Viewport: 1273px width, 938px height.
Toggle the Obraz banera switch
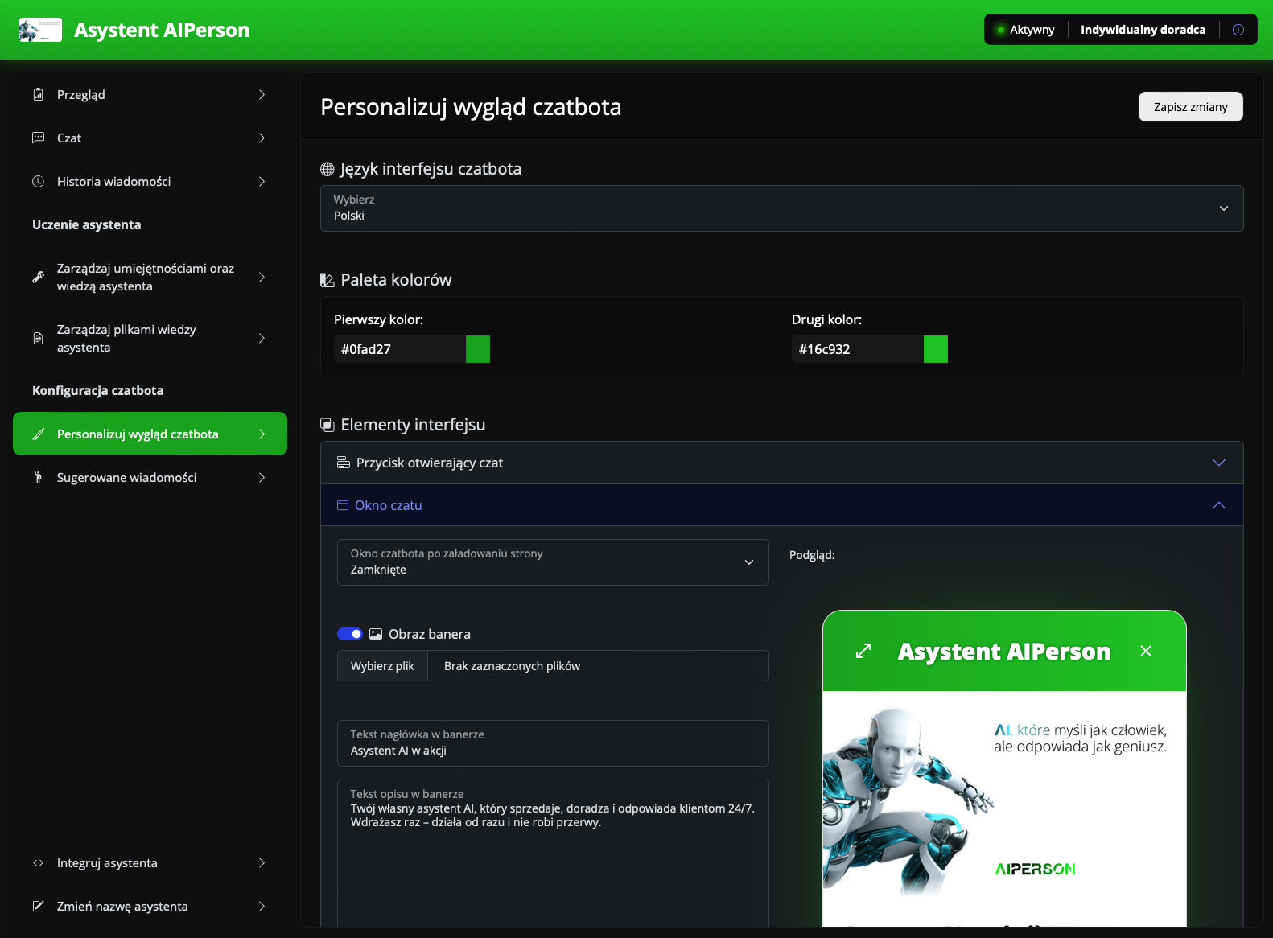[x=350, y=634]
